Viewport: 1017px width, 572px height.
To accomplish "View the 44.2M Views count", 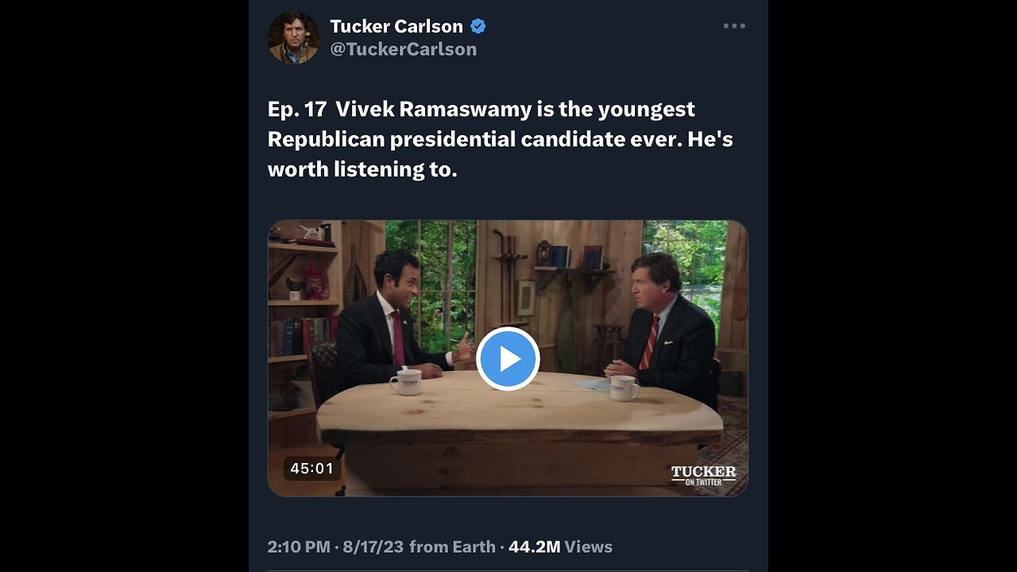I will coord(560,547).
